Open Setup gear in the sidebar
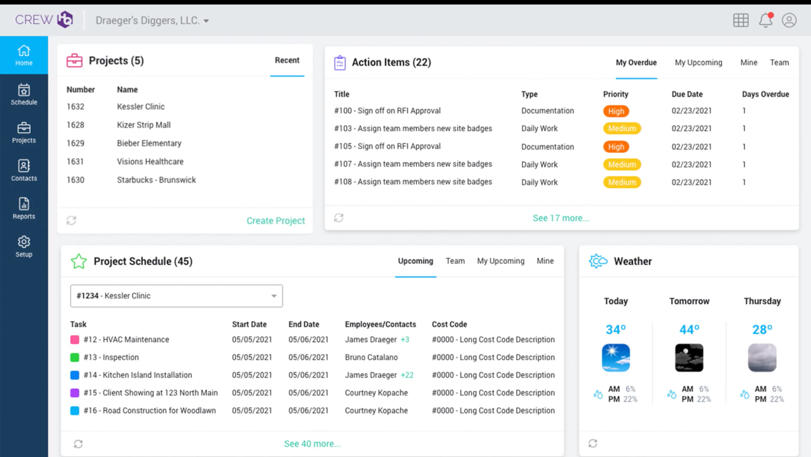The height and width of the screenshot is (457, 811). pyautogui.click(x=24, y=246)
